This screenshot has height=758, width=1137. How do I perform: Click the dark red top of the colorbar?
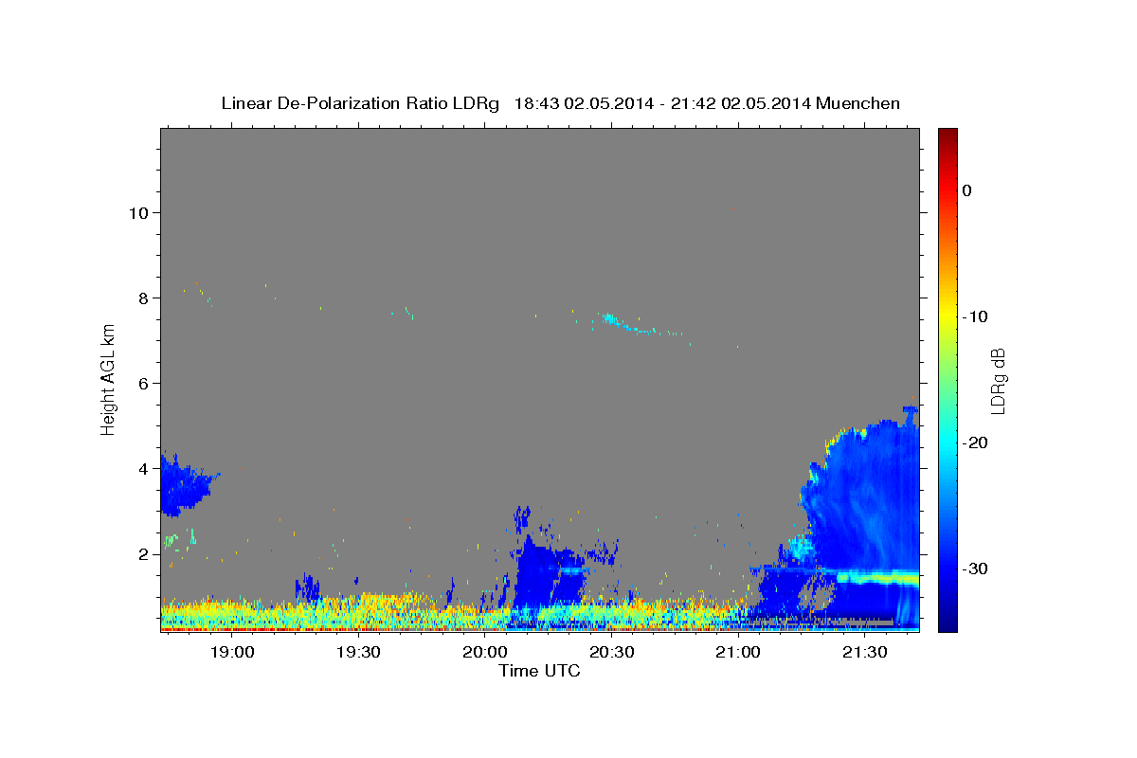click(947, 135)
